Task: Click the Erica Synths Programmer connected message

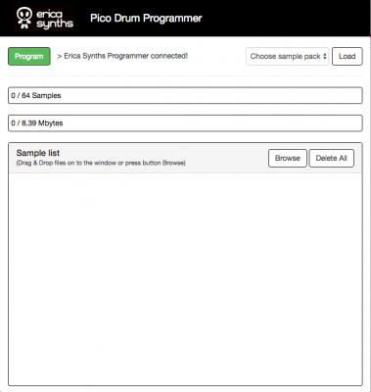Action: coord(122,56)
